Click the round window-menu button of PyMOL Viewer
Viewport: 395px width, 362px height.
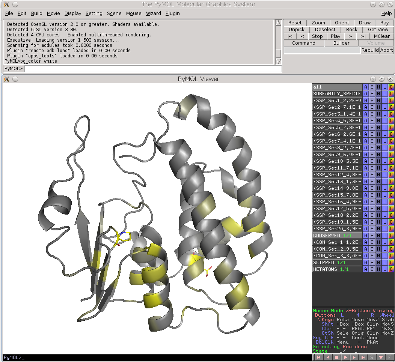pyautogui.click(x=15, y=79)
